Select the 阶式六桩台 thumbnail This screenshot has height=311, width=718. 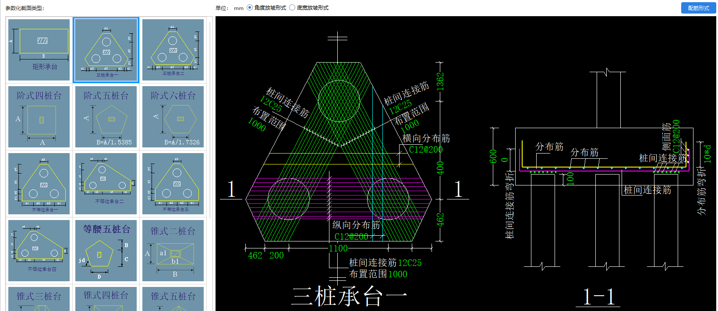173,117
